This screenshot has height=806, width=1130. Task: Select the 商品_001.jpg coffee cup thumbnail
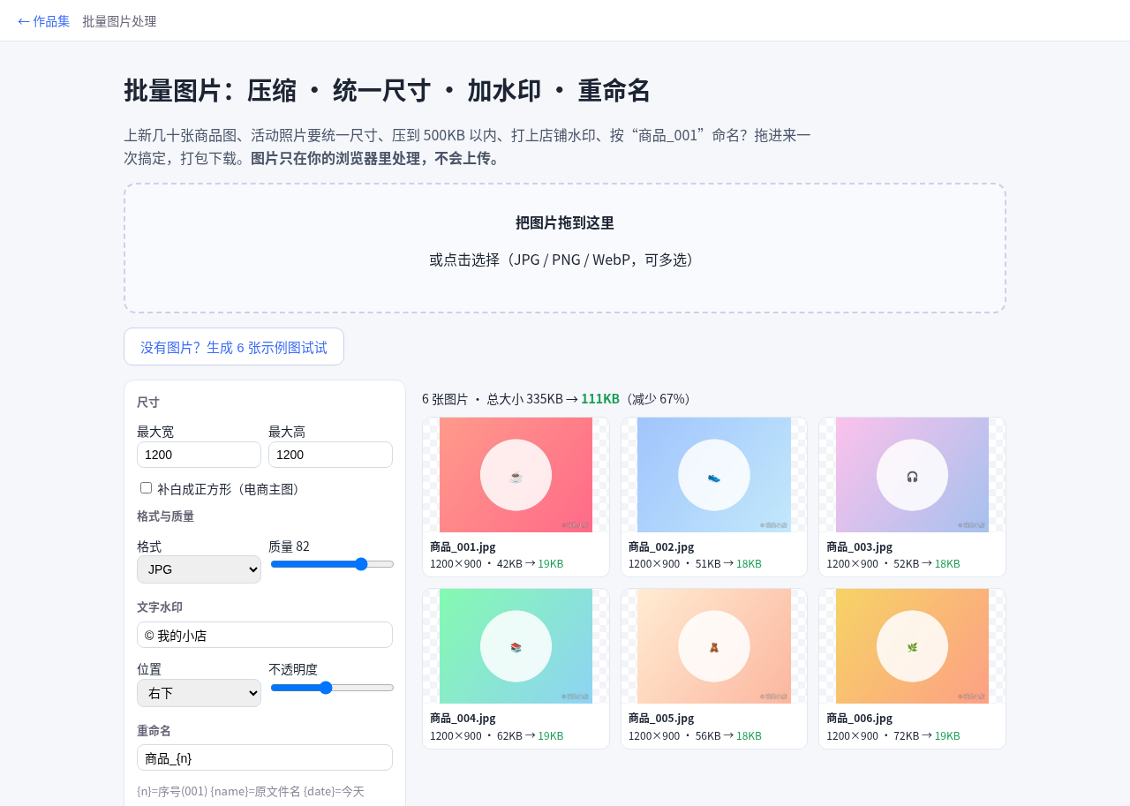click(x=516, y=475)
